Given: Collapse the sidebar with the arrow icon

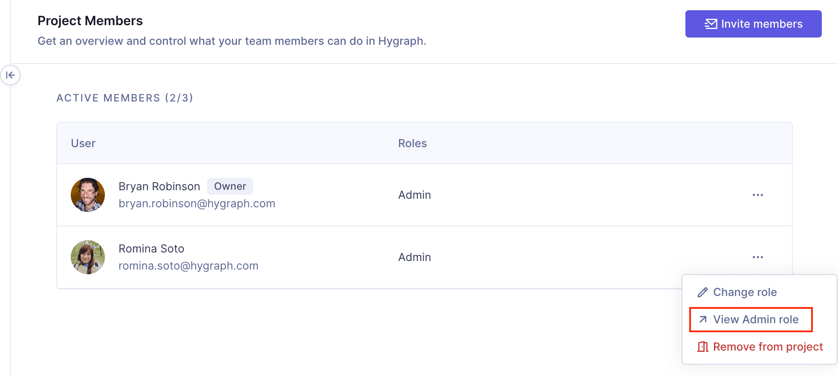Looking at the screenshot, I should point(10,75).
